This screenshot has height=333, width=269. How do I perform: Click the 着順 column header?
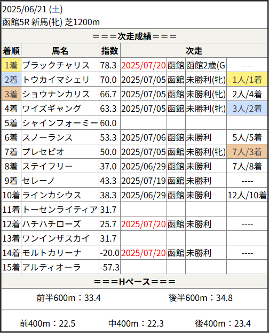(11, 51)
